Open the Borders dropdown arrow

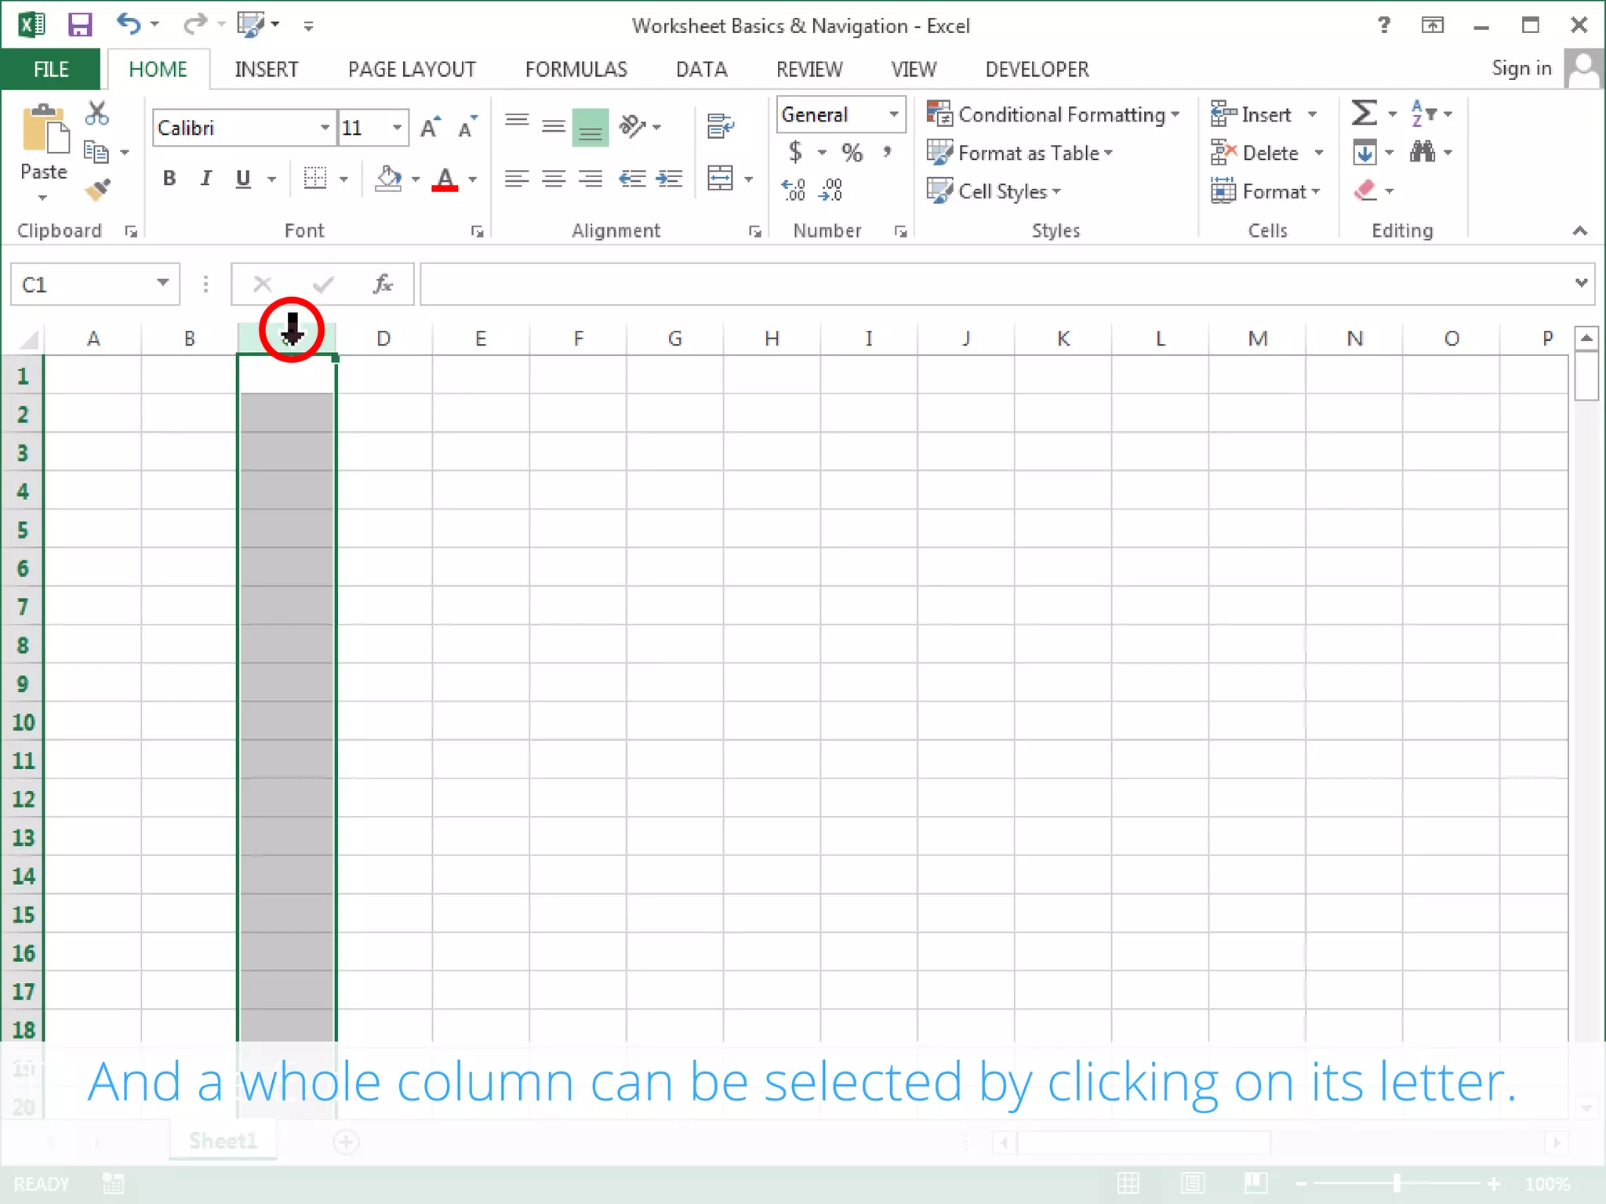point(343,179)
